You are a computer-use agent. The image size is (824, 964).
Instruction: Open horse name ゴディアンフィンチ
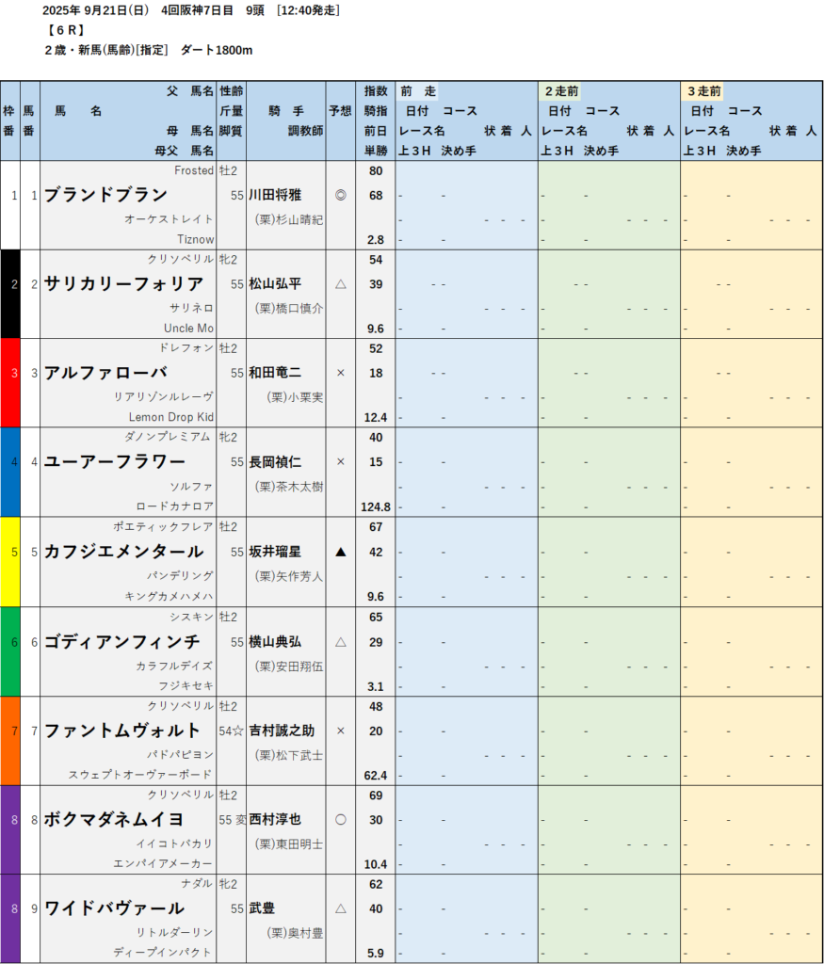pos(121,641)
